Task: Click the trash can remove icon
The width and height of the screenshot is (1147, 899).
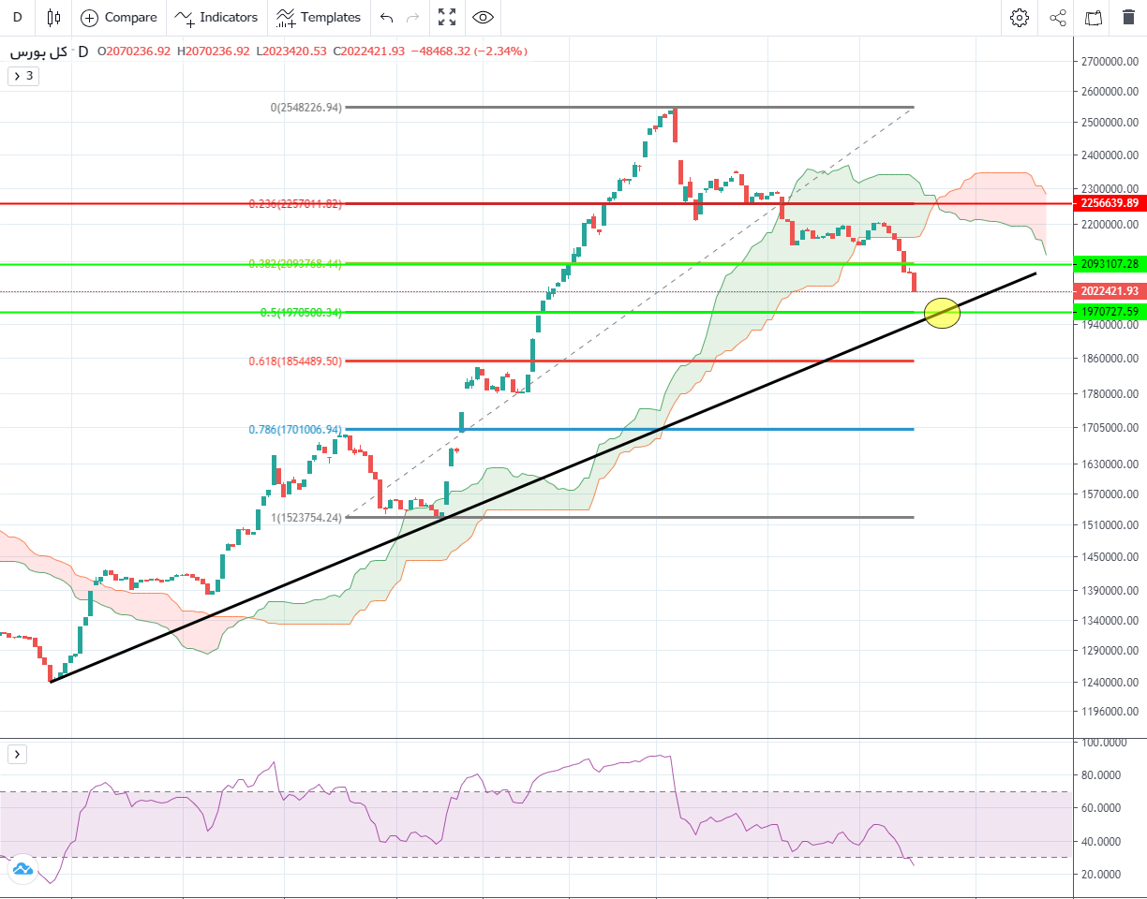Action: click(1128, 17)
